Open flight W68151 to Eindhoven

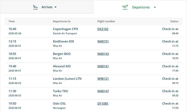(x=103, y=41)
